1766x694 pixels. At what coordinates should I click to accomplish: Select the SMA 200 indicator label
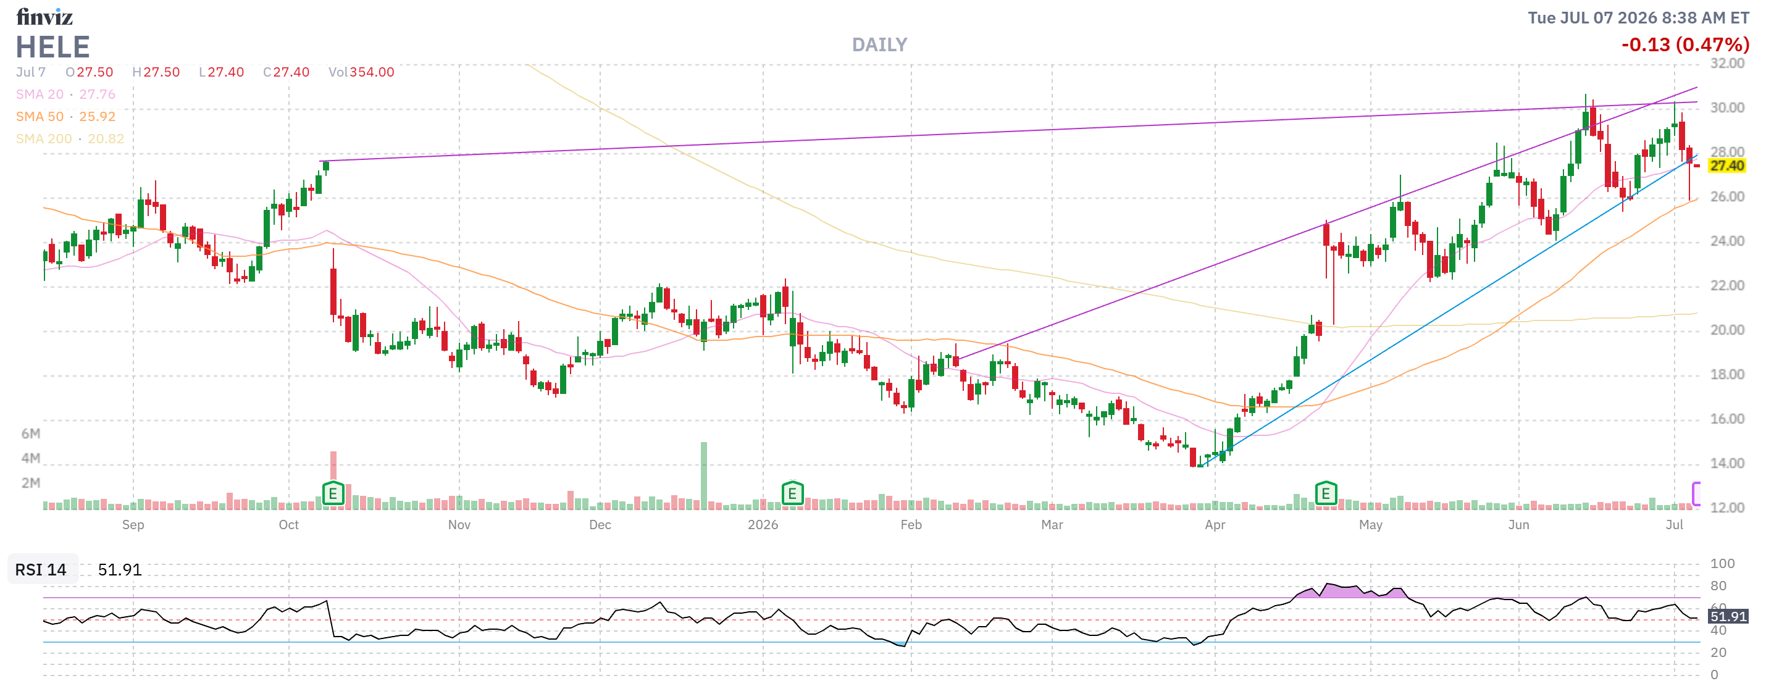click(x=44, y=138)
